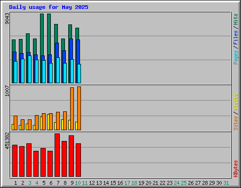Image resolution: width=241 pixels, height=188 pixels.
Task: Click the tall orange Sites bar for day 10
Action: (x=79, y=108)
